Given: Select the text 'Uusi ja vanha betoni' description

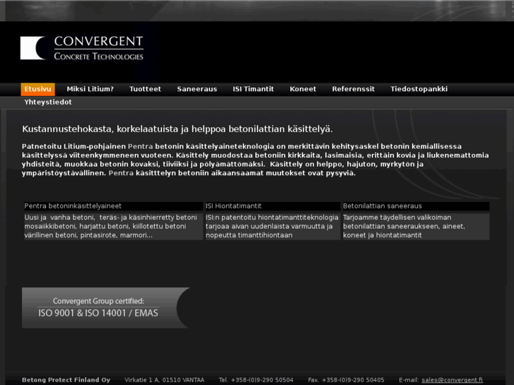Looking at the screenshot, I should (x=113, y=227).
